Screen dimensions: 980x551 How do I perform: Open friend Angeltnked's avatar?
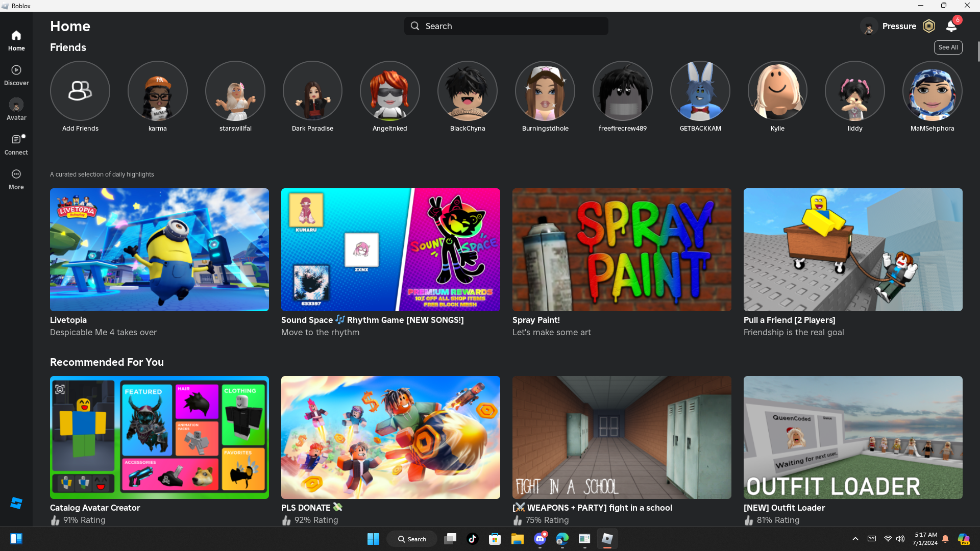pos(390,91)
